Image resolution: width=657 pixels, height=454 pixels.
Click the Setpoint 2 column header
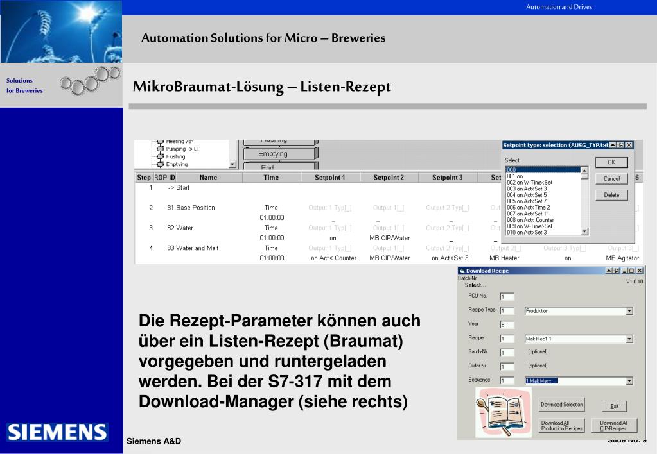389,178
